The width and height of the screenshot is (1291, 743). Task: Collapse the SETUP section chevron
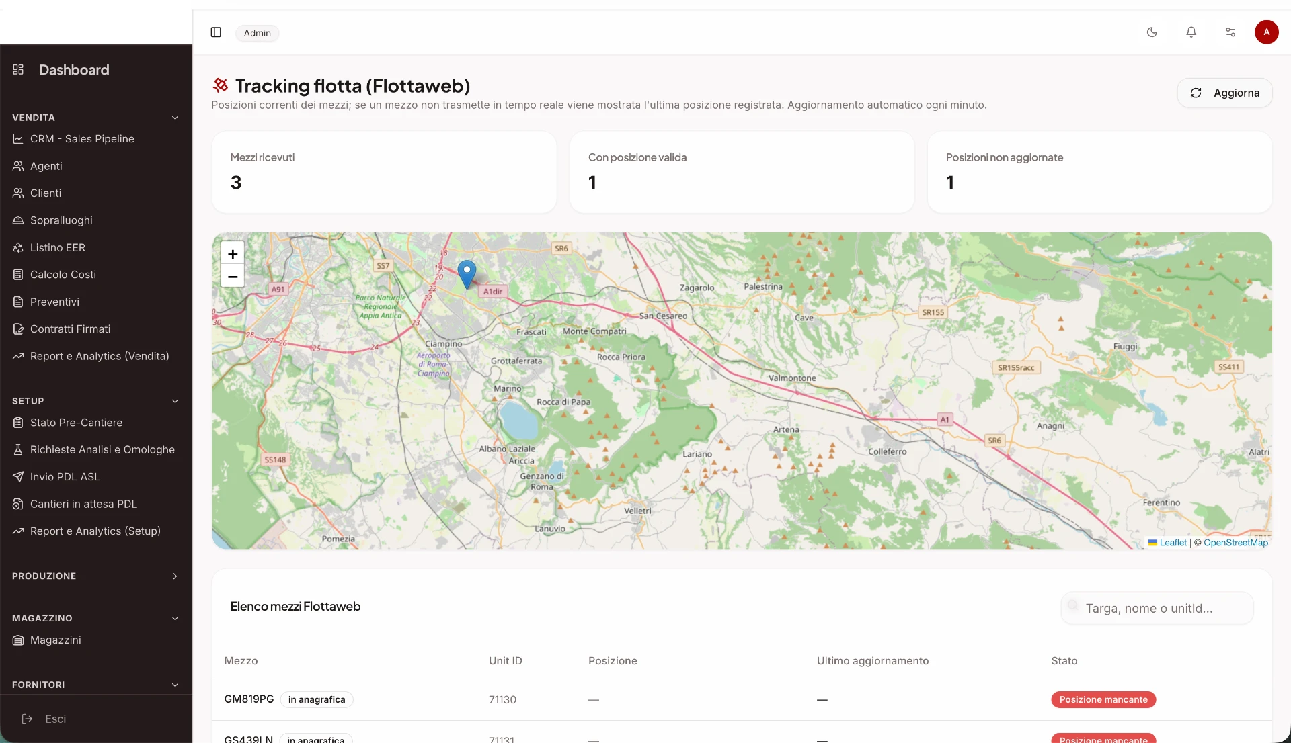point(175,401)
